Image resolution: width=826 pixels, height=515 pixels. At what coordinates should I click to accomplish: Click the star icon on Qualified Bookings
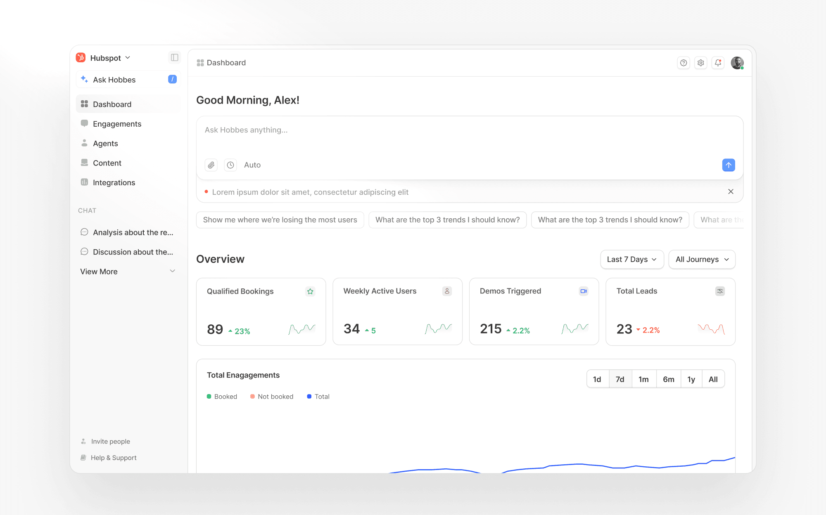point(310,291)
